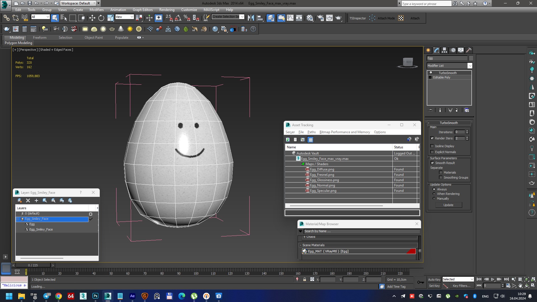Viewport: 537px width, 302px height.
Task: Open Key Filters dialog
Action: click(461, 286)
